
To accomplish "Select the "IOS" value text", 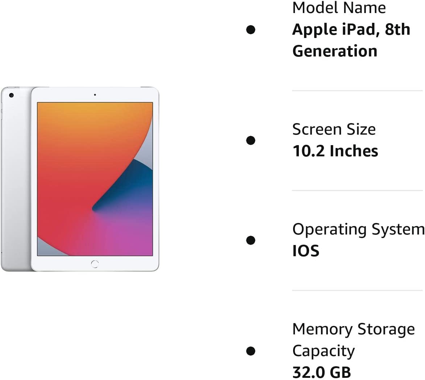I will [305, 251].
